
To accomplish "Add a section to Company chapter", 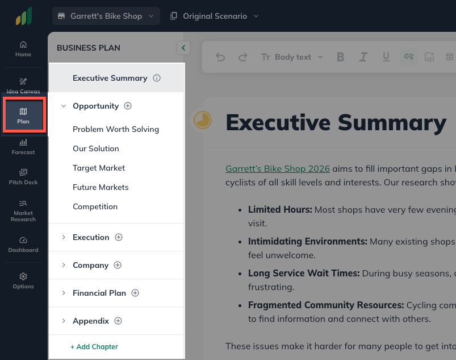I will coord(118,265).
